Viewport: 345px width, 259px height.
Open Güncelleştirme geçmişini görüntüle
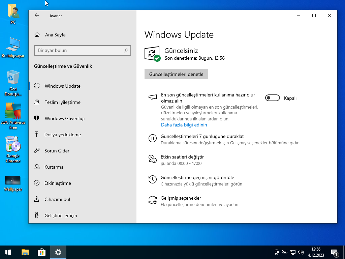[x=197, y=177]
